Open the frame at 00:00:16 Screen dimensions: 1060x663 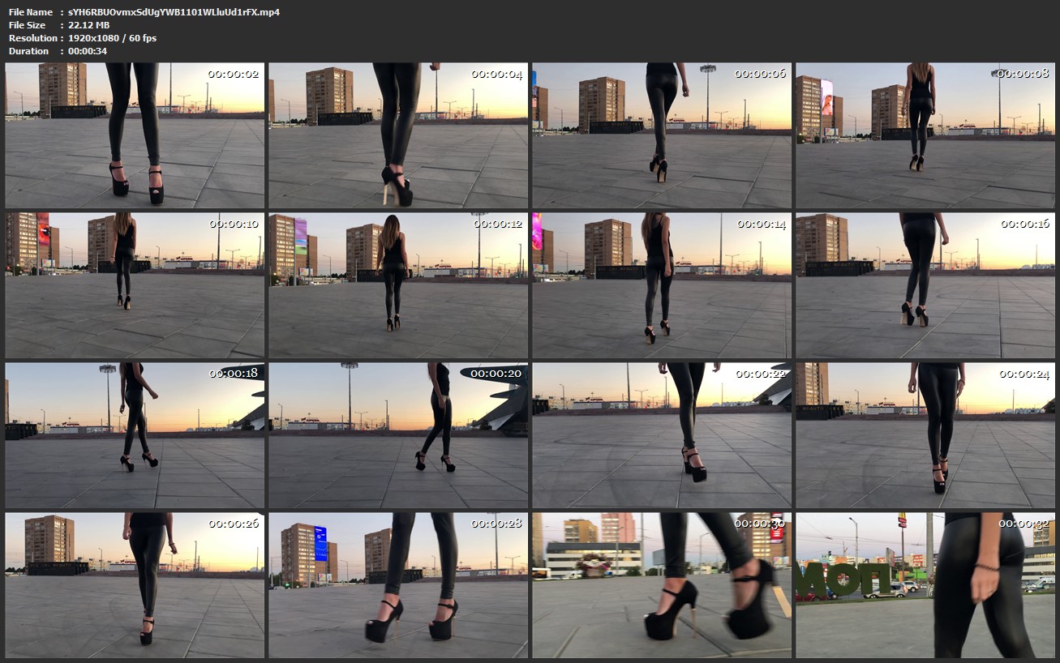point(925,285)
